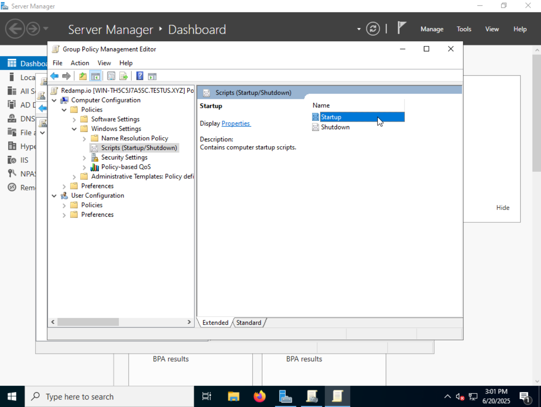Open the Help menu in Group Policy Editor

(x=126, y=63)
